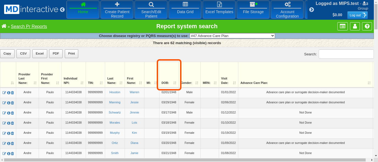Open the user profile icon in green bar
This screenshot has width=378, height=162.
355,26
